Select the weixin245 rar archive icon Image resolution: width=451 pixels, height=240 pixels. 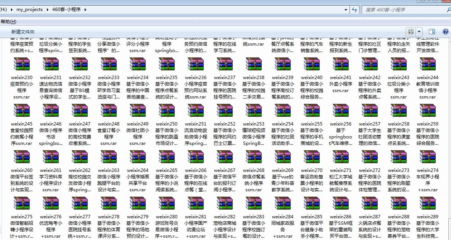(22, 111)
